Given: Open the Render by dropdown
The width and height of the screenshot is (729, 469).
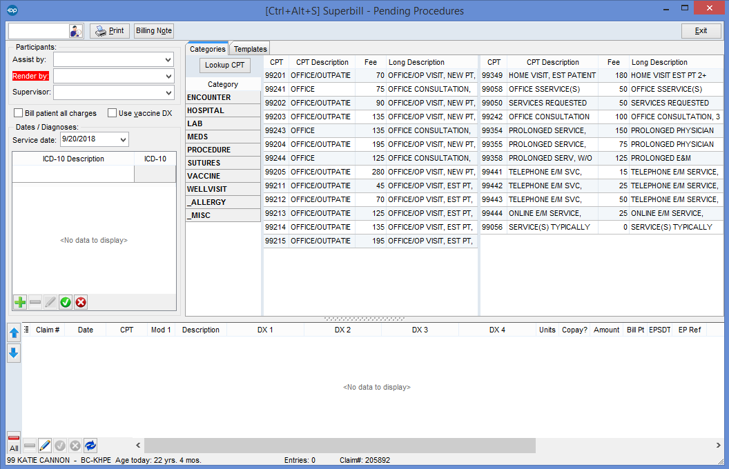Looking at the screenshot, I should coord(168,76).
